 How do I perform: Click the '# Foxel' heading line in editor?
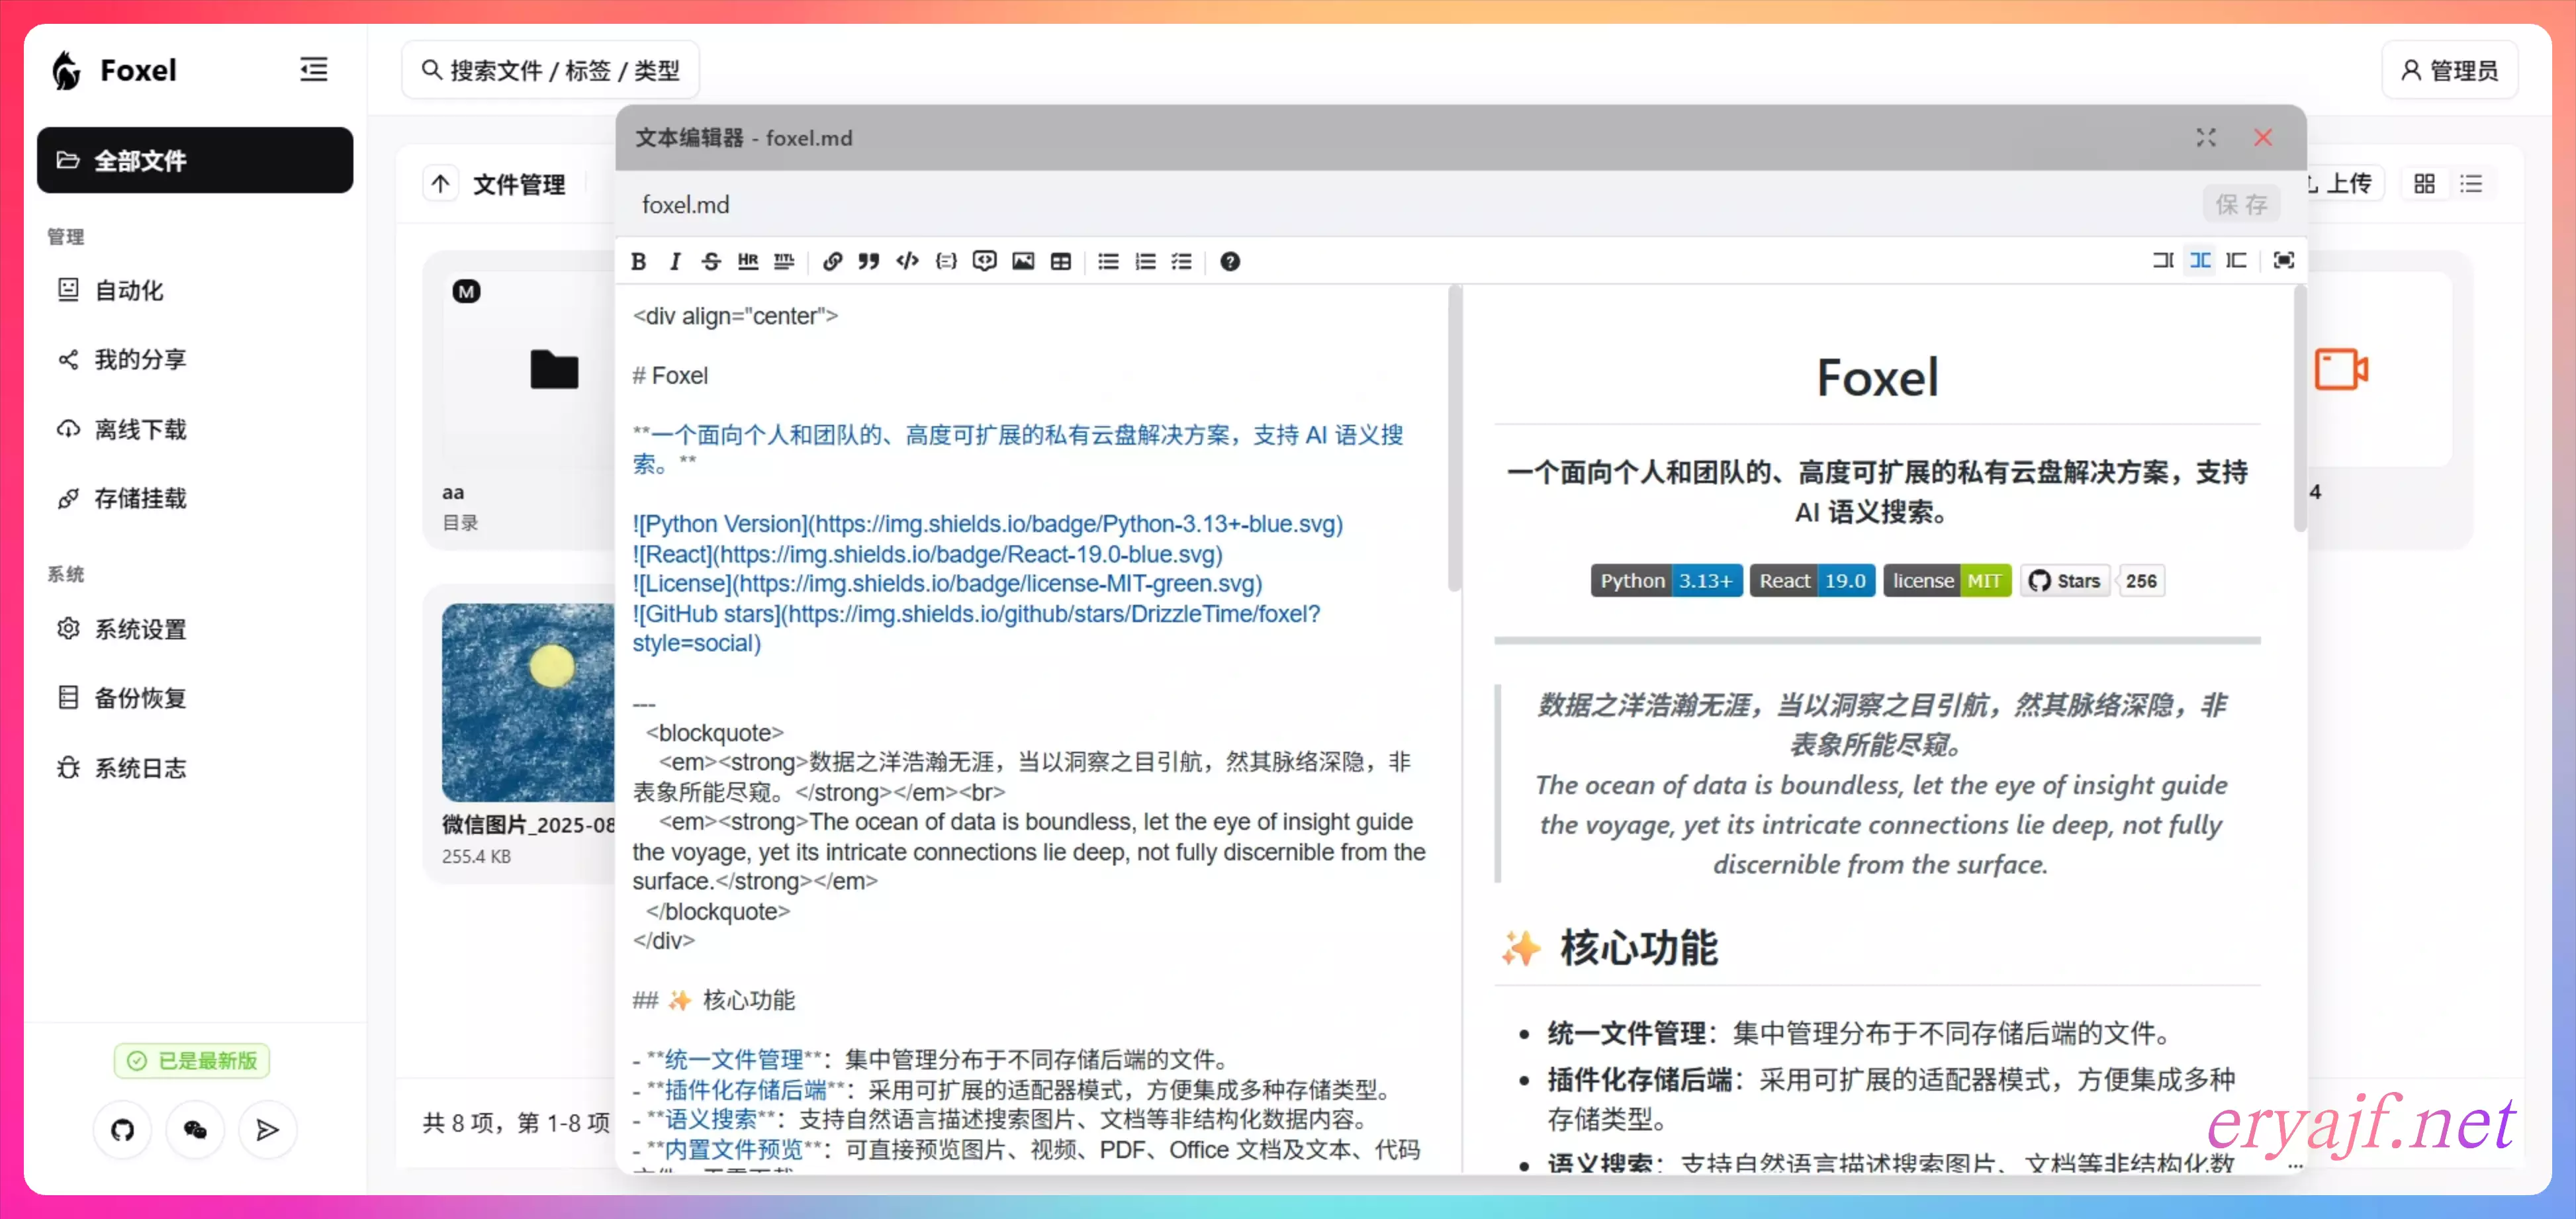pos(670,376)
